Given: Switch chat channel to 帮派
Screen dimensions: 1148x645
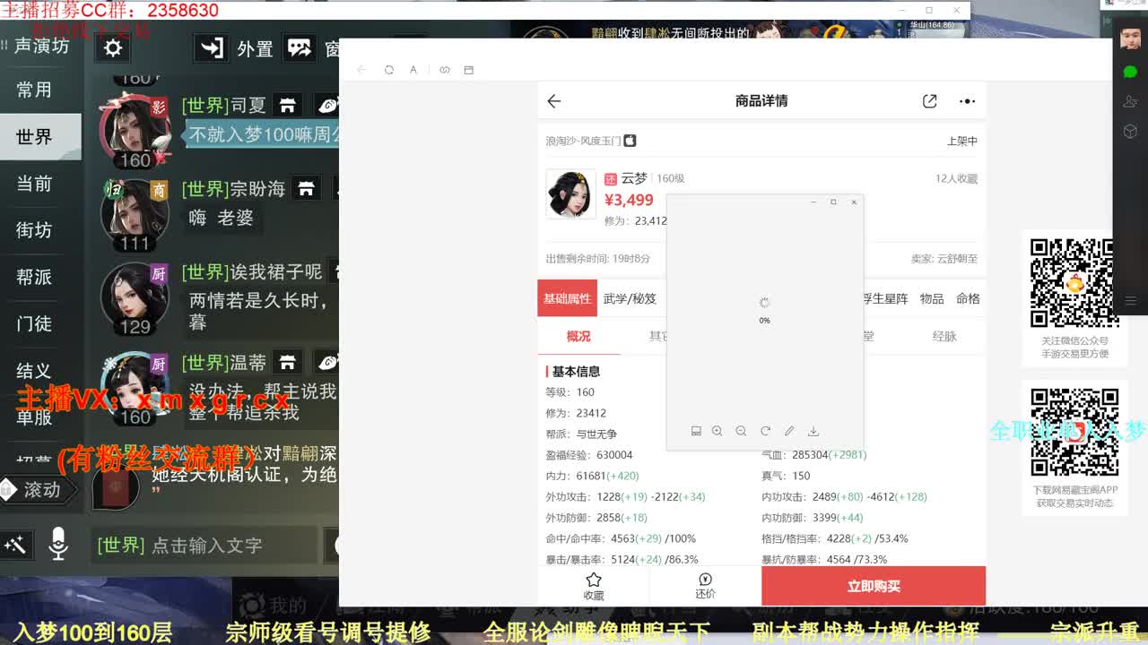Looking at the screenshot, I should [34, 277].
